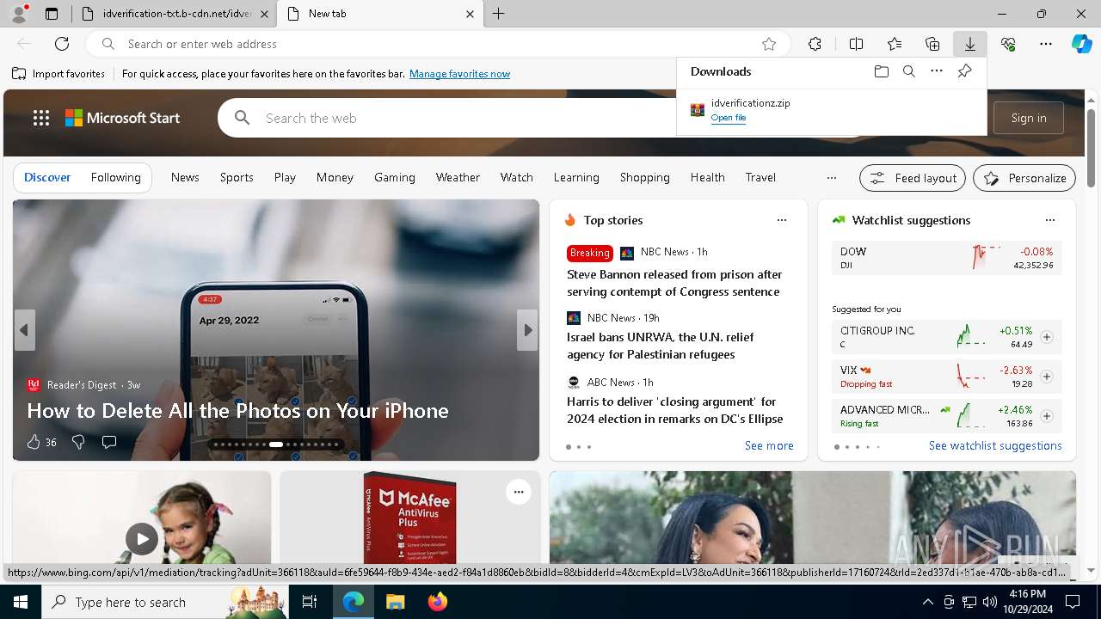Click the taskbar volume icon
Image resolution: width=1101 pixels, height=619 pixels.
pyautogui.click(x=989, y=602)
